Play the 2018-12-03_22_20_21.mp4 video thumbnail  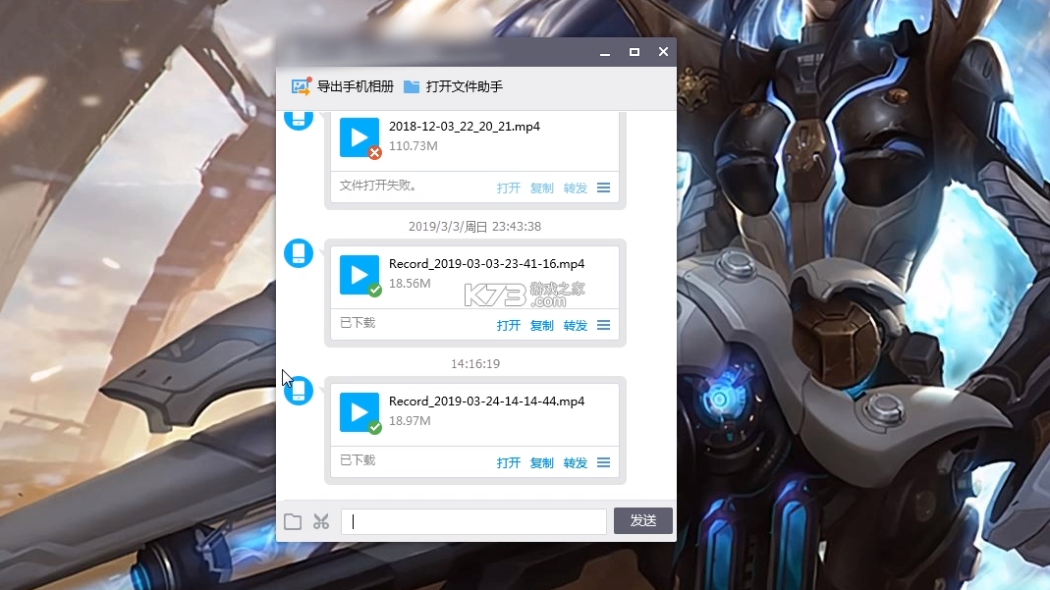tap(359, 137)
